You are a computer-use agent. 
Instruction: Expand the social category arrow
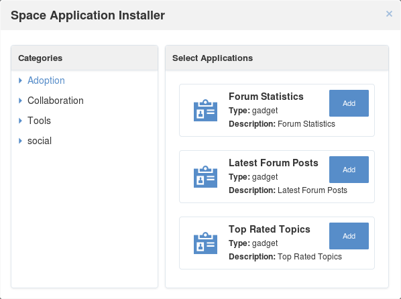21,141
